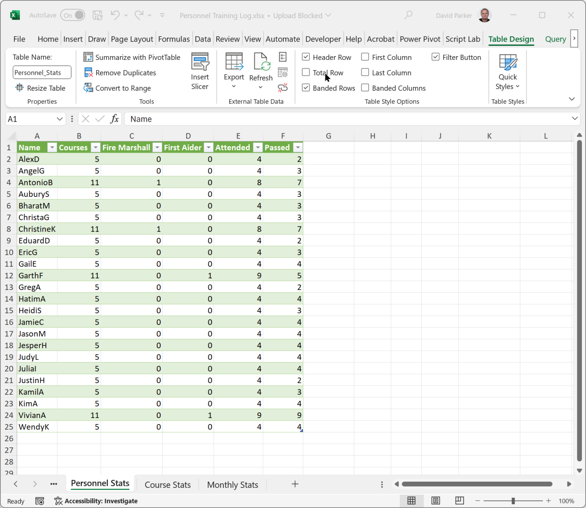Uncheck the Banded Rows option
The width and height of the screenshot is (586, 508).
click(306, 88)
